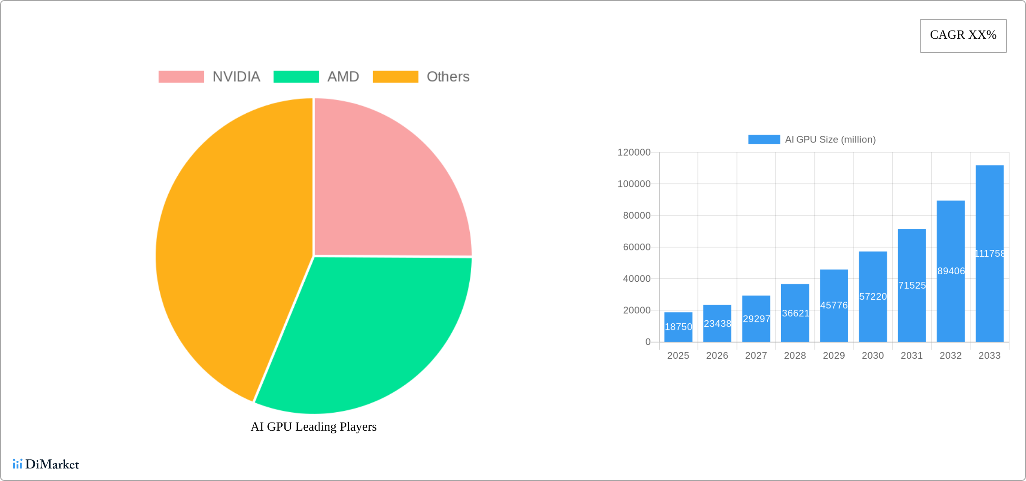The image size is (1026, 481).
Task: Click the 2025 bar labeled 18750
Action: coord(678,327)
